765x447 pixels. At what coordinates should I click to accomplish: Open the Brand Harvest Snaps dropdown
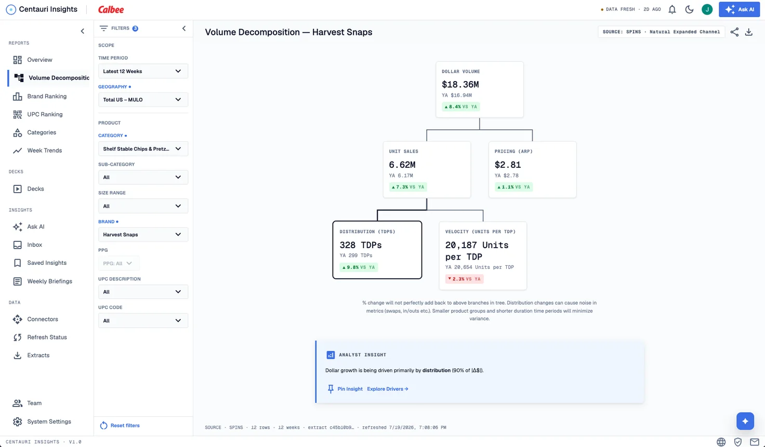click(143, 235)
